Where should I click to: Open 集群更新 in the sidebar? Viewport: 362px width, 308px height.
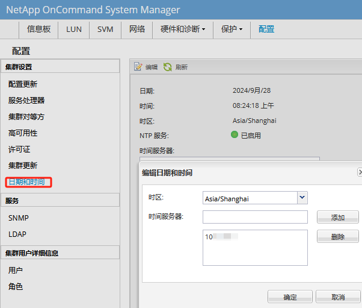point(23,166)
